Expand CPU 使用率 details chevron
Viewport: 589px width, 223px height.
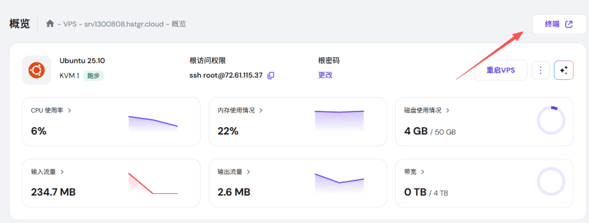point(70,110)
